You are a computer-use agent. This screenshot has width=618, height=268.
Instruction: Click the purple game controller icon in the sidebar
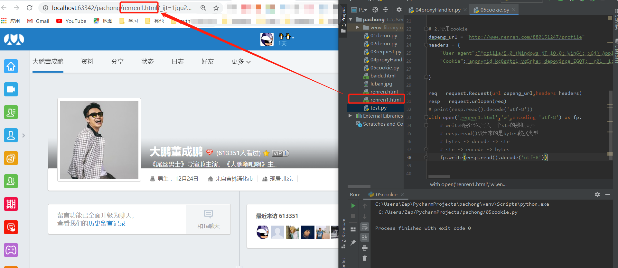(x=11, y=250)
